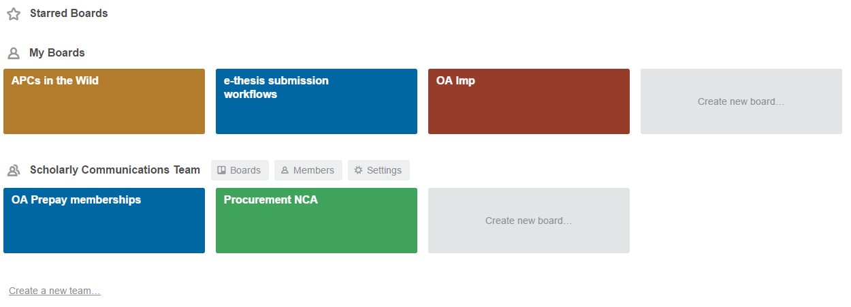Image resolution: width=851 pixels, height=307 pixels.
Task: Switch to the team Boards tab
Action: tap(240, 170)
